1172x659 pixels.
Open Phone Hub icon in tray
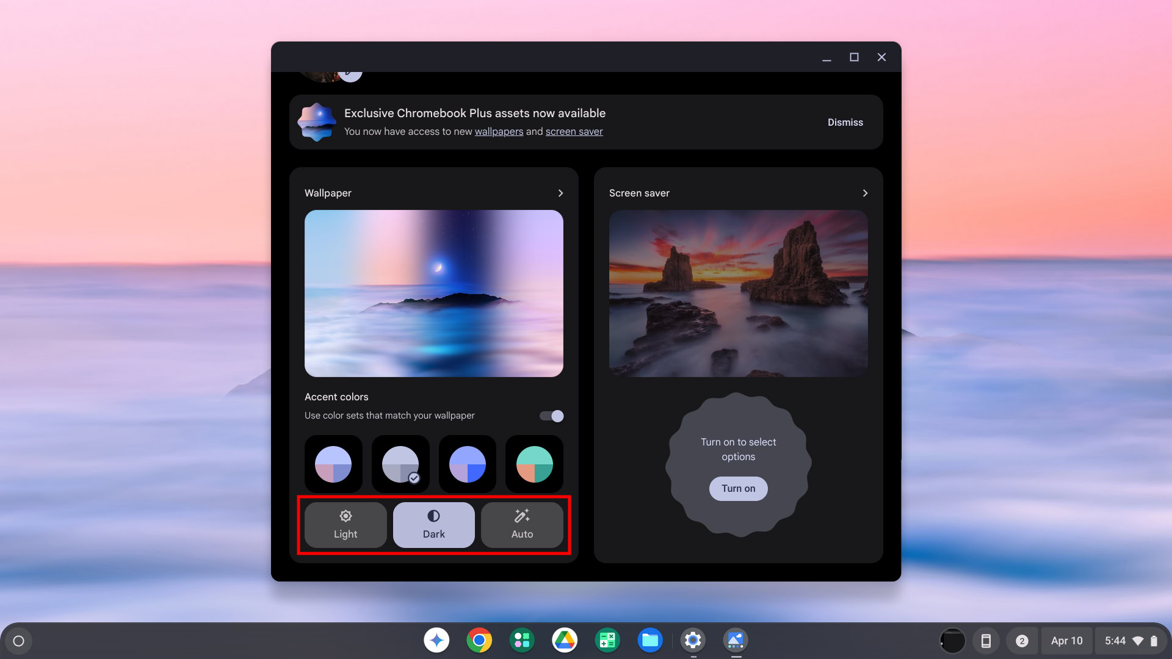(986, 641)
